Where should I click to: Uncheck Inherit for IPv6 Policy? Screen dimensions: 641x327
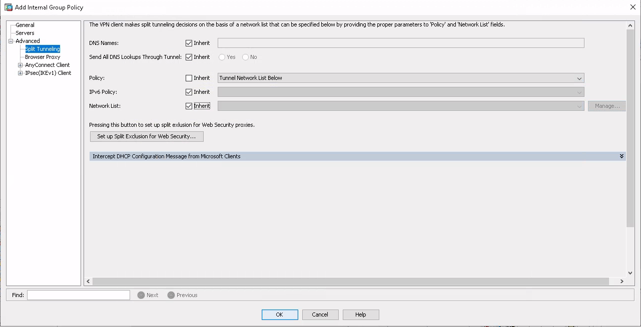pyautogui.click(x=189, y=92)
